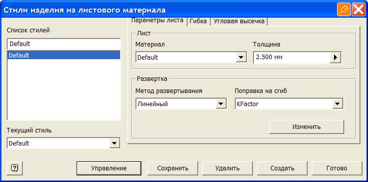Click the Удалить button

(x=228, y=168)
